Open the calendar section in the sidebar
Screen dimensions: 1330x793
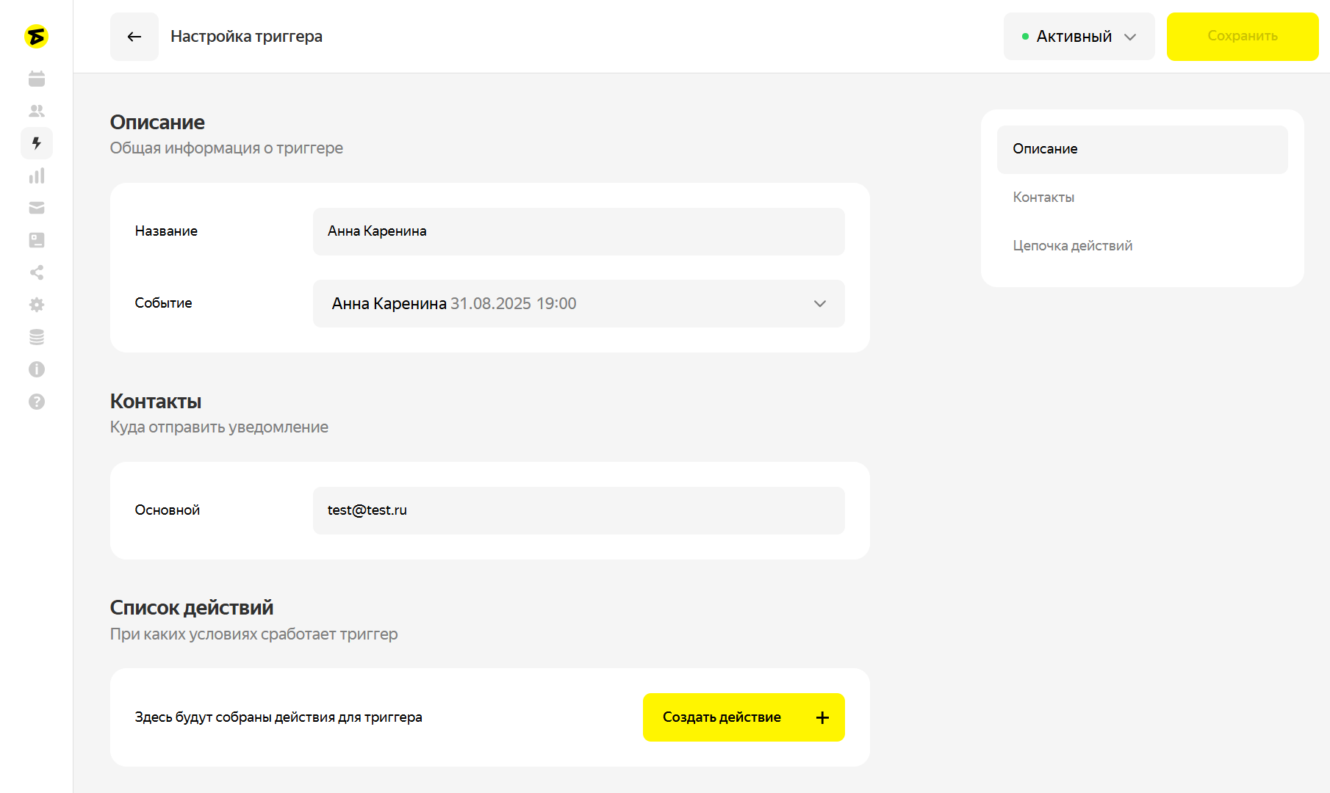tap(37, 79)
